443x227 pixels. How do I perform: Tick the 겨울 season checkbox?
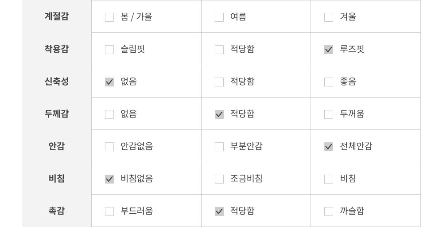[329, 17]
